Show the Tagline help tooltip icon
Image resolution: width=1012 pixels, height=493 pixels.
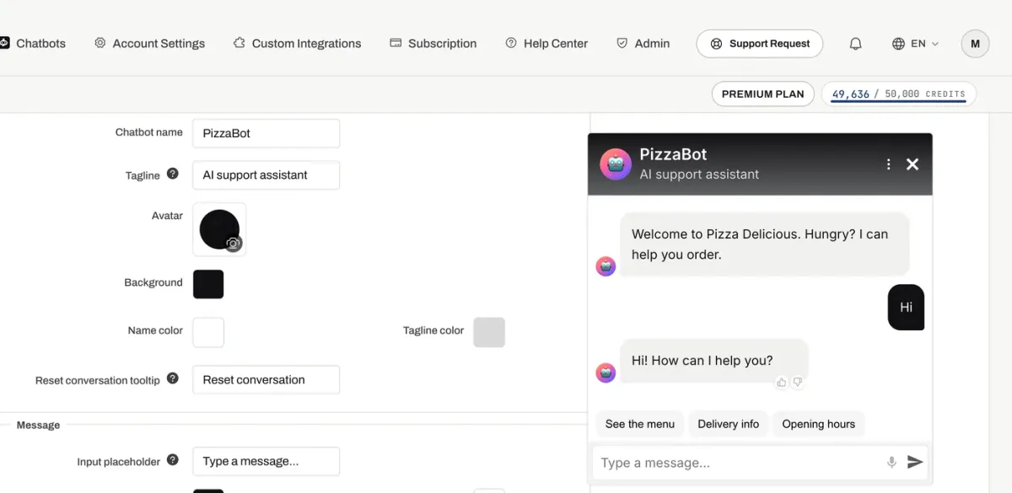pos(173,174)
